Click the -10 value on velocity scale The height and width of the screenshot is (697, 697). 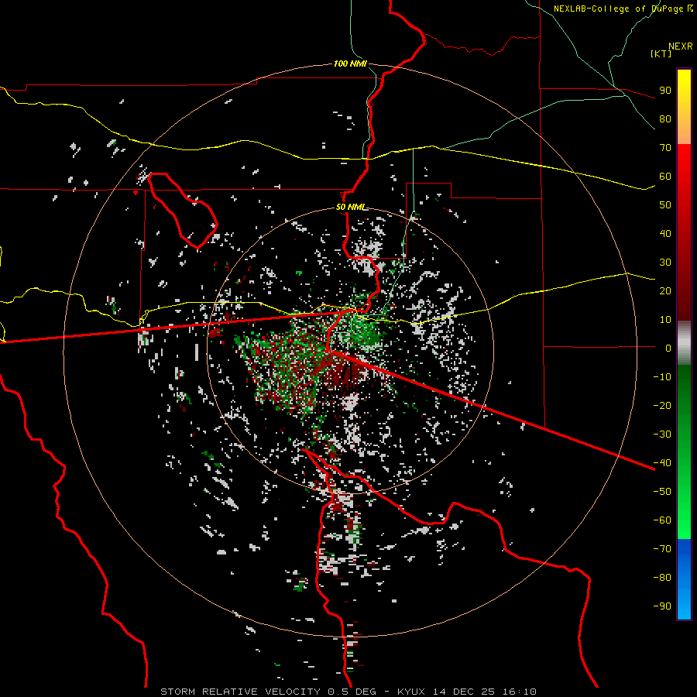coord(662,377)
